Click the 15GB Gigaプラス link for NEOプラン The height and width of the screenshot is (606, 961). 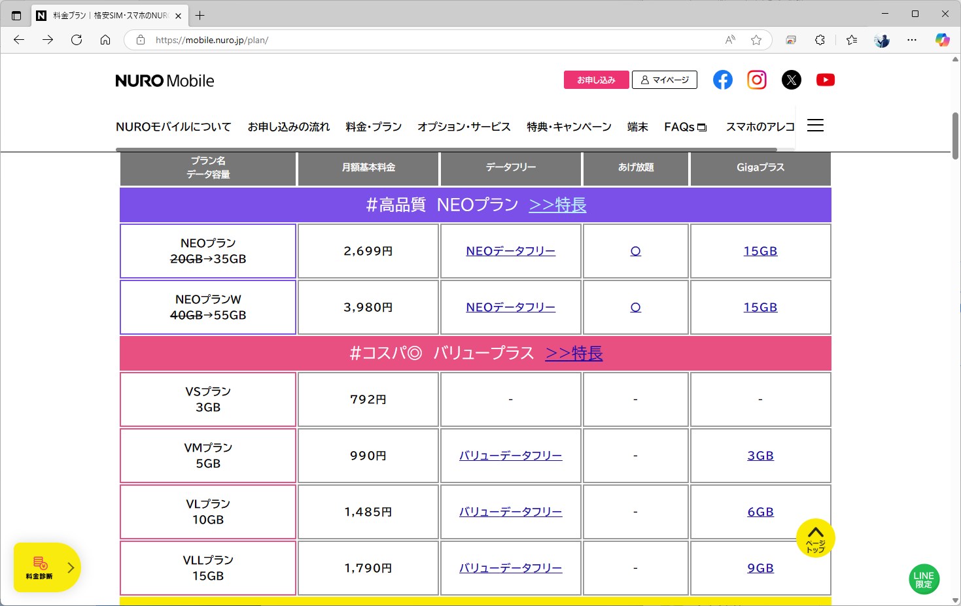pos(760,250)
